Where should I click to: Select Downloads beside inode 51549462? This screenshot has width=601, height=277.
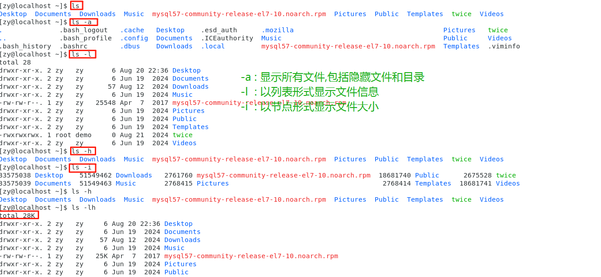pyautogui.click(x=134, y=175)
